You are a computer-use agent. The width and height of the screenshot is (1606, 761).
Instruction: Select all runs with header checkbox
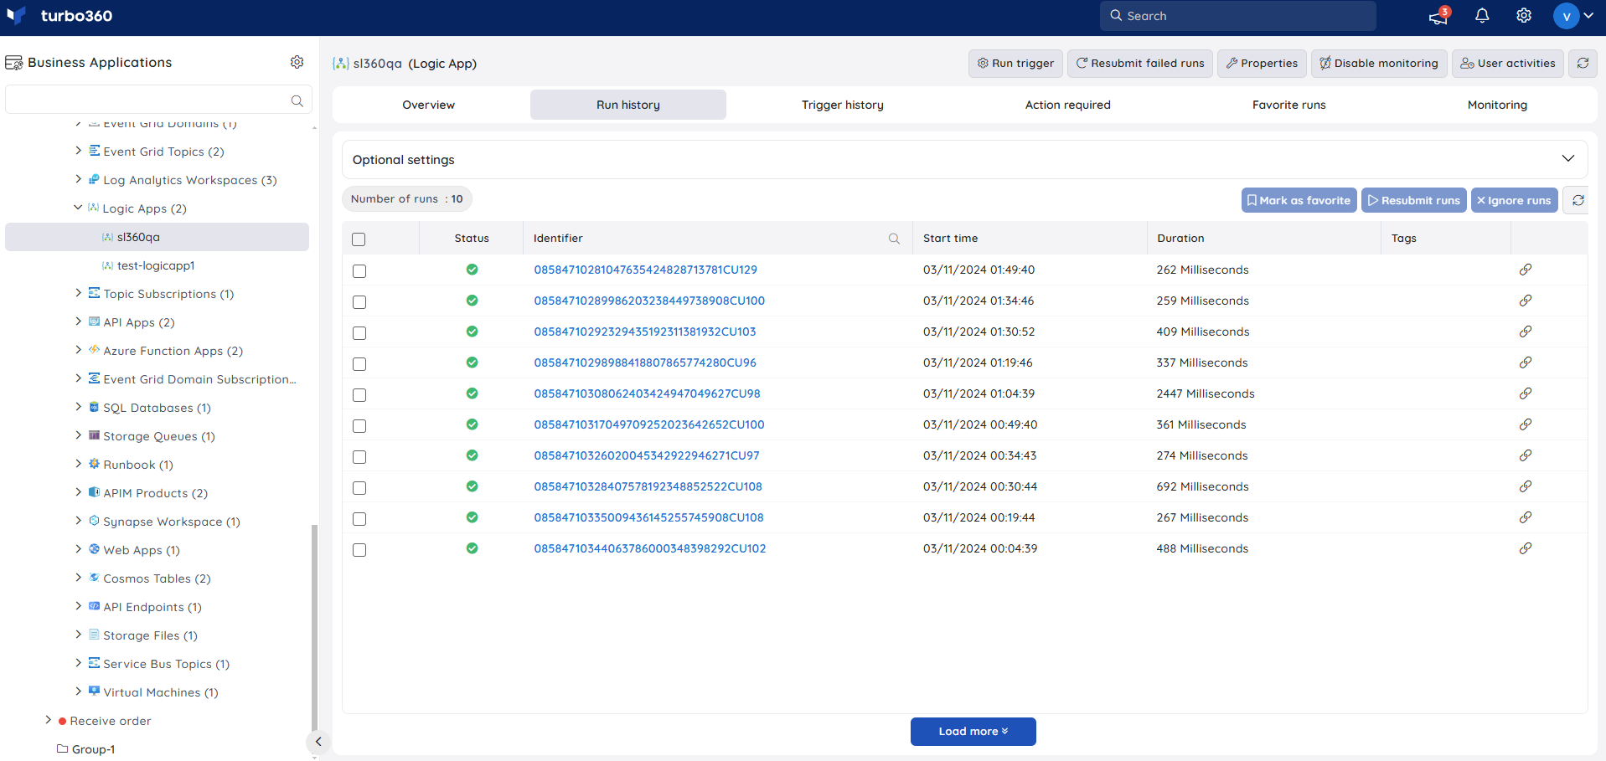click(x=359, y=239)
